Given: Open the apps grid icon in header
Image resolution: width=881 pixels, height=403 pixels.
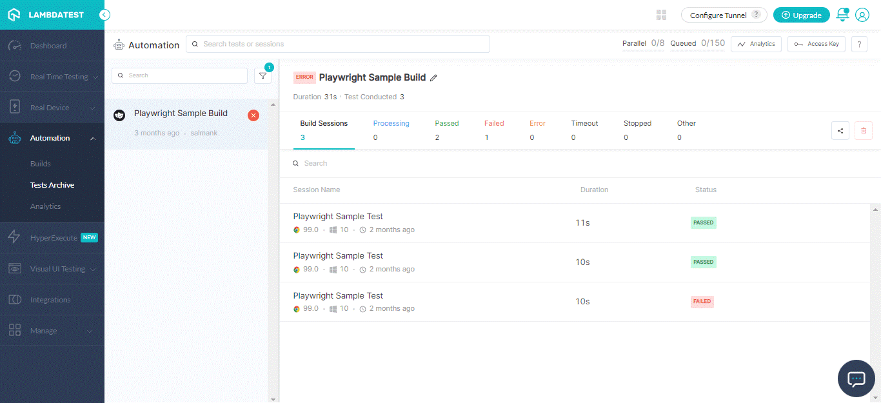Looking at the screenshot, I should (661, 15).
